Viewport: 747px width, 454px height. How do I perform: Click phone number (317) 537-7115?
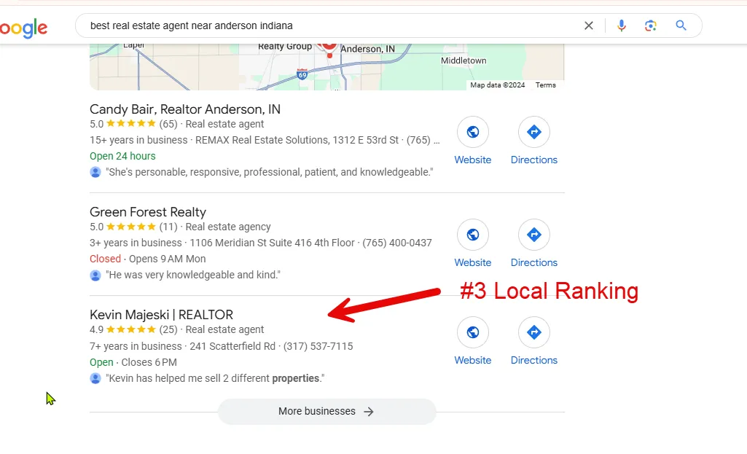[x=318, y=346]
